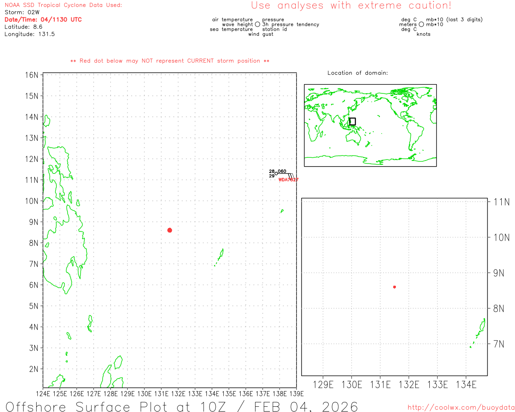Click the 'Offshore Surface Plot at 10Z' title

(181, 406)
